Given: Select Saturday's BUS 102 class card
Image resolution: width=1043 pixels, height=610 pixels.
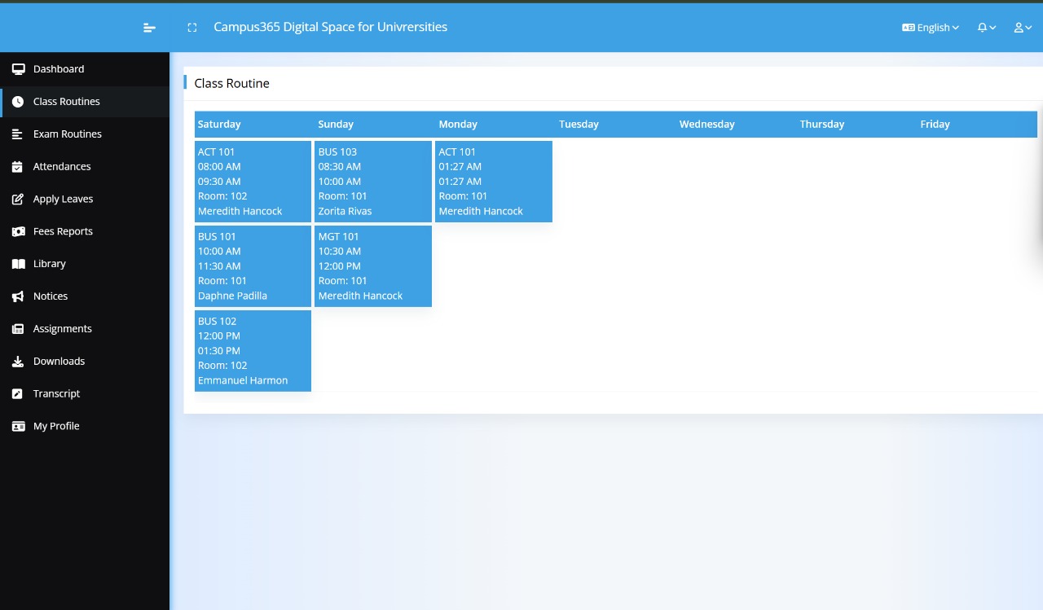Looking at the screenshot, I should click(x=253, y=351).
